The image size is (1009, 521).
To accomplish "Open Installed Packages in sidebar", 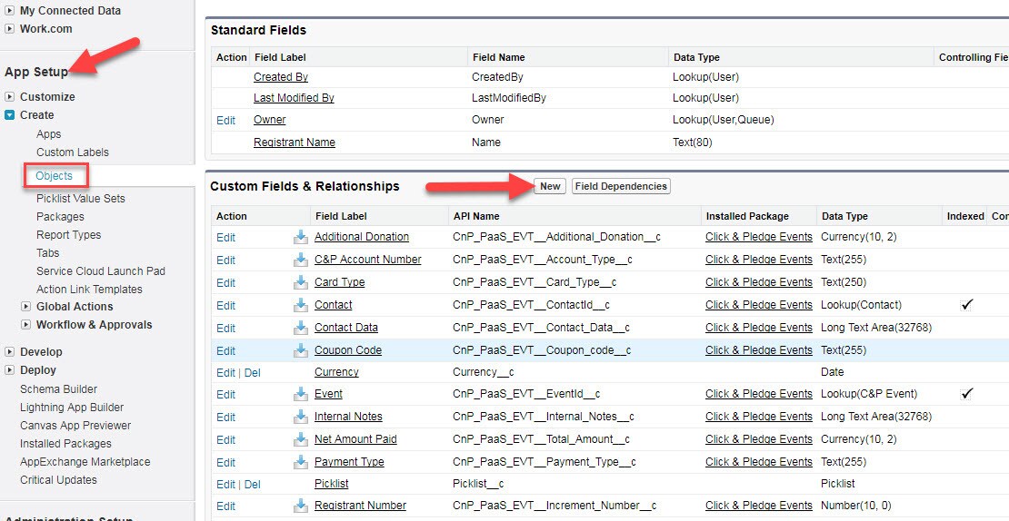I will (x=65, y=443).
